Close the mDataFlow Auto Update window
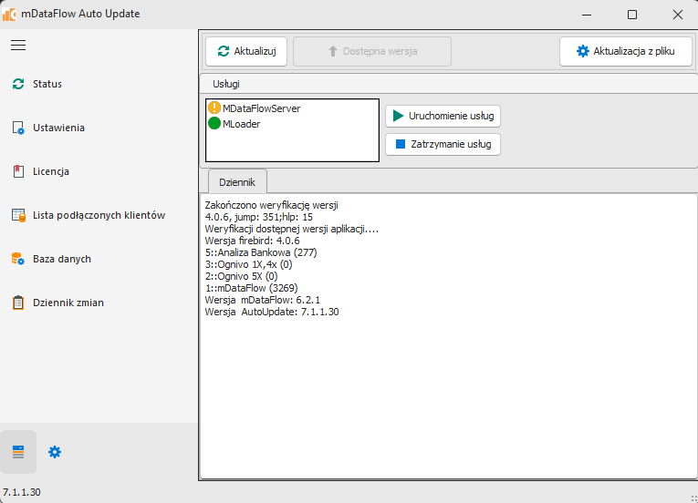Image resolution: width=698 pixels, height=503 pixels. pos(678,15)
